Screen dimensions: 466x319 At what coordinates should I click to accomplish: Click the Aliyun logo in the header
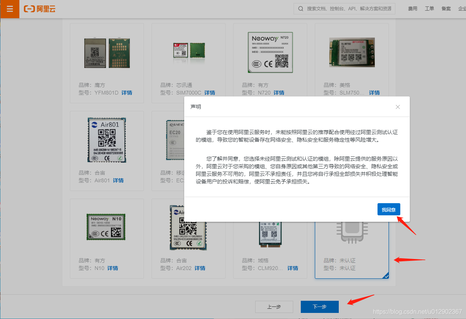[x=39, y=9]
